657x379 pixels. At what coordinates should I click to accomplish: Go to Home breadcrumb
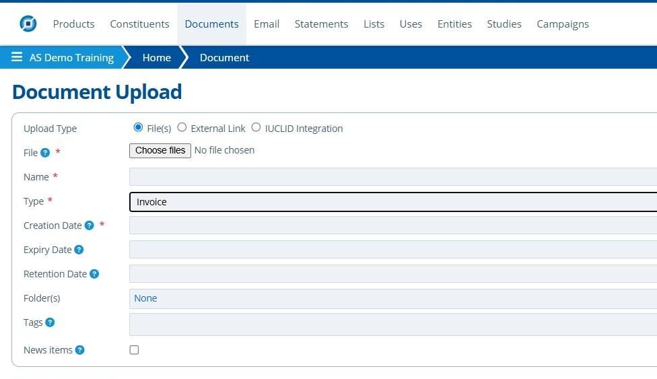click(x=157, y=57)
